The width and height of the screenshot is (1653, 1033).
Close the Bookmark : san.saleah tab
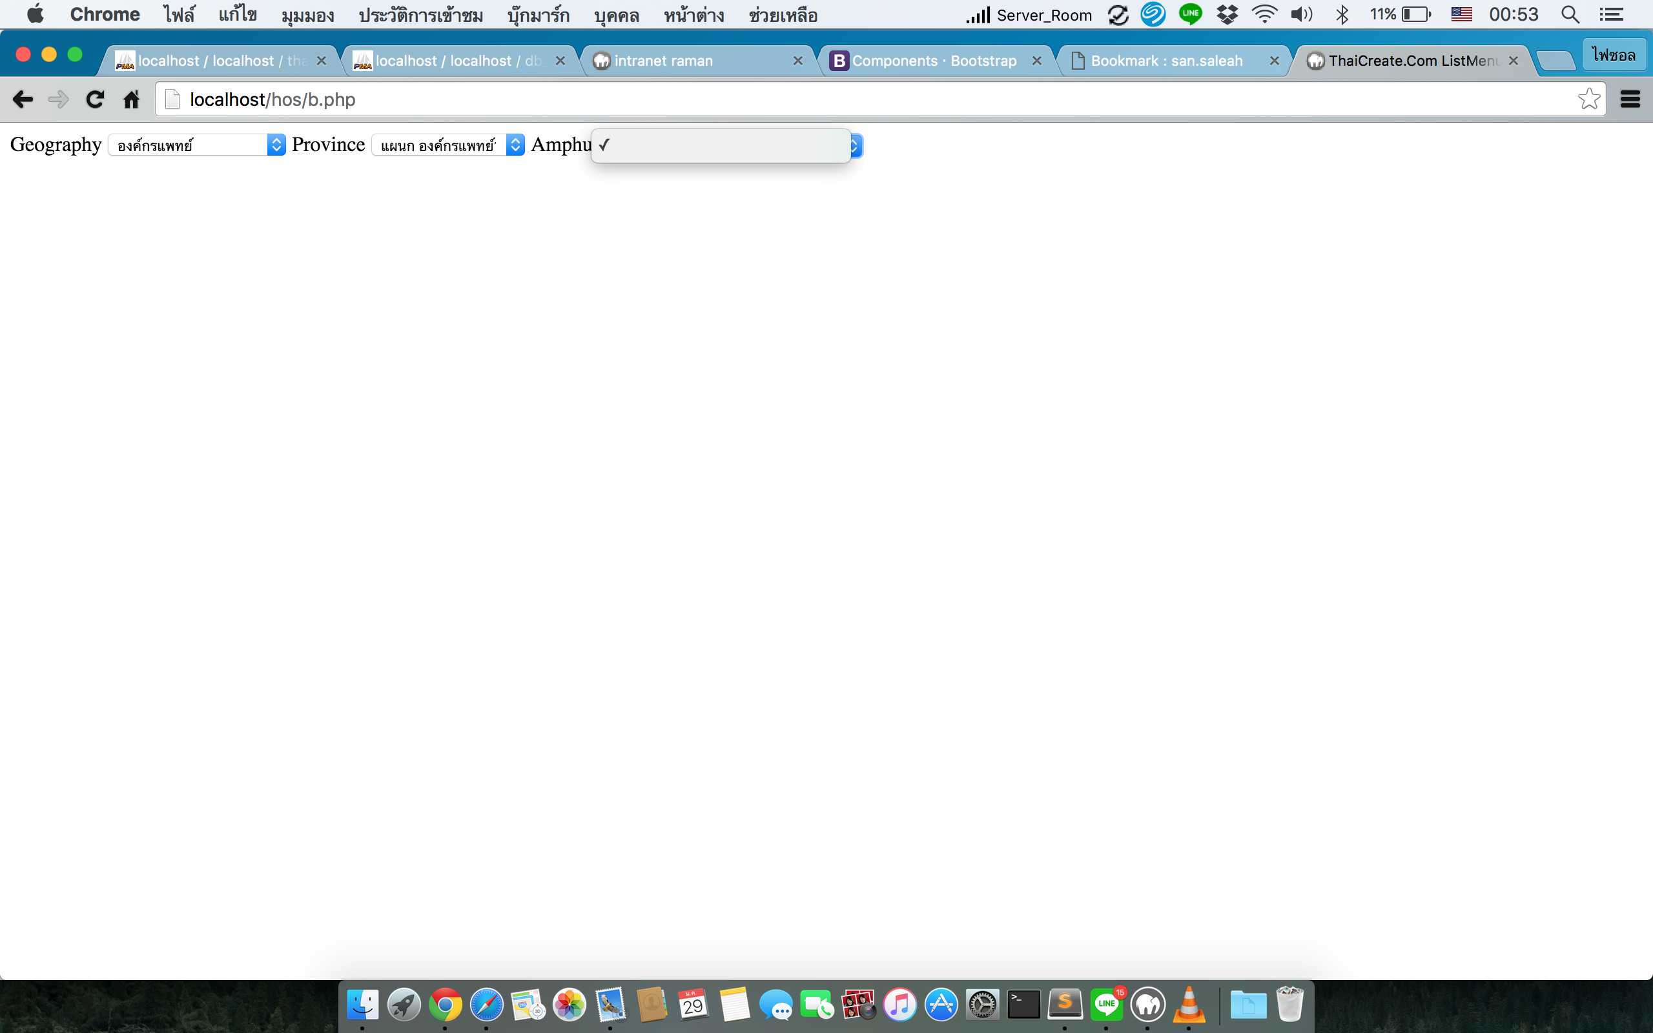click(1274, 61)
